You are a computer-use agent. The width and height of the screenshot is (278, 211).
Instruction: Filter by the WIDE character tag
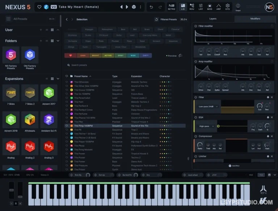point(133,55)
